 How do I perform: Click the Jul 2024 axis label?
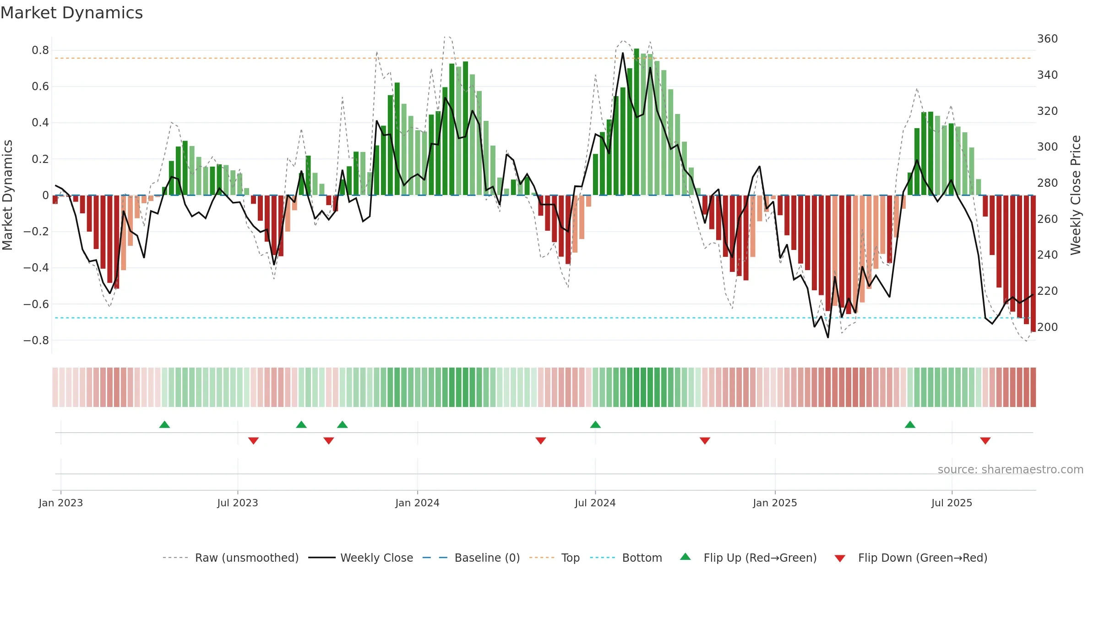[x=595, y=503]
